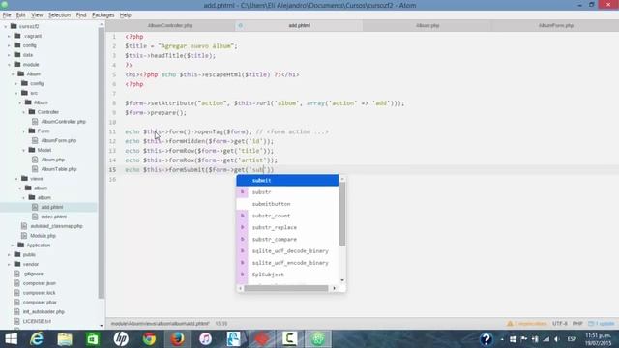The height and width of the screenshot is (348, 619).
Task: Collapse the cursozf2 root folder
Action: click(6, 26)
